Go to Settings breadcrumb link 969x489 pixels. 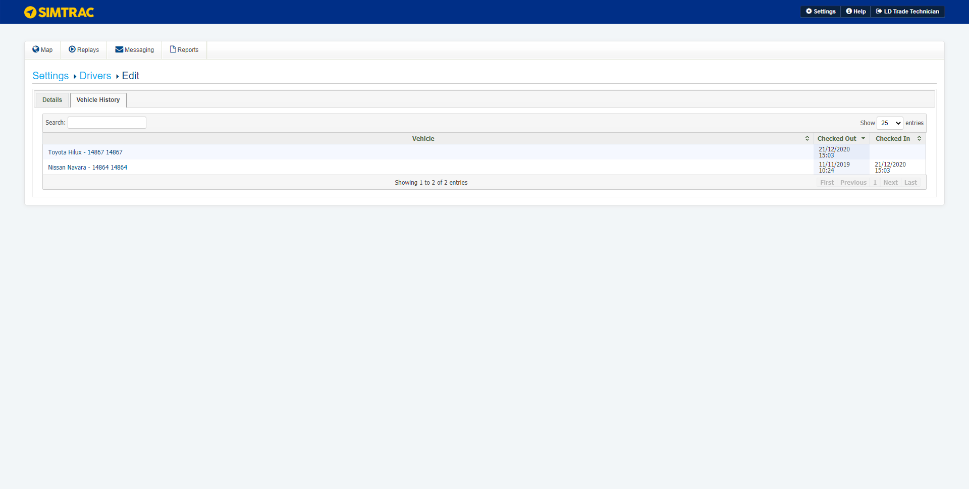[x=50, y=76]
